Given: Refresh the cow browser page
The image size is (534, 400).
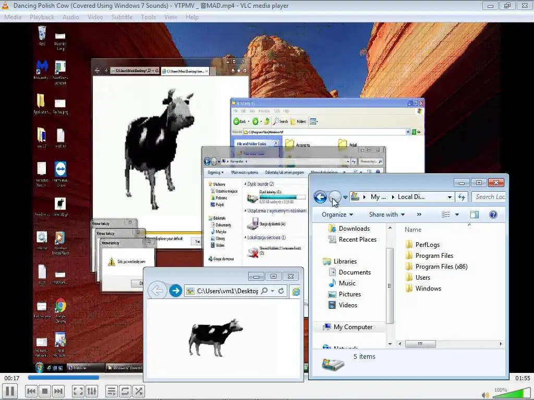Looking at the screenshot, I should tap(281, 291).
